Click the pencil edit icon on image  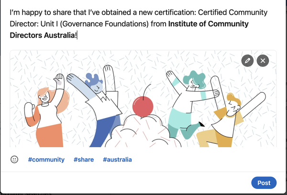tap(247, 61)
